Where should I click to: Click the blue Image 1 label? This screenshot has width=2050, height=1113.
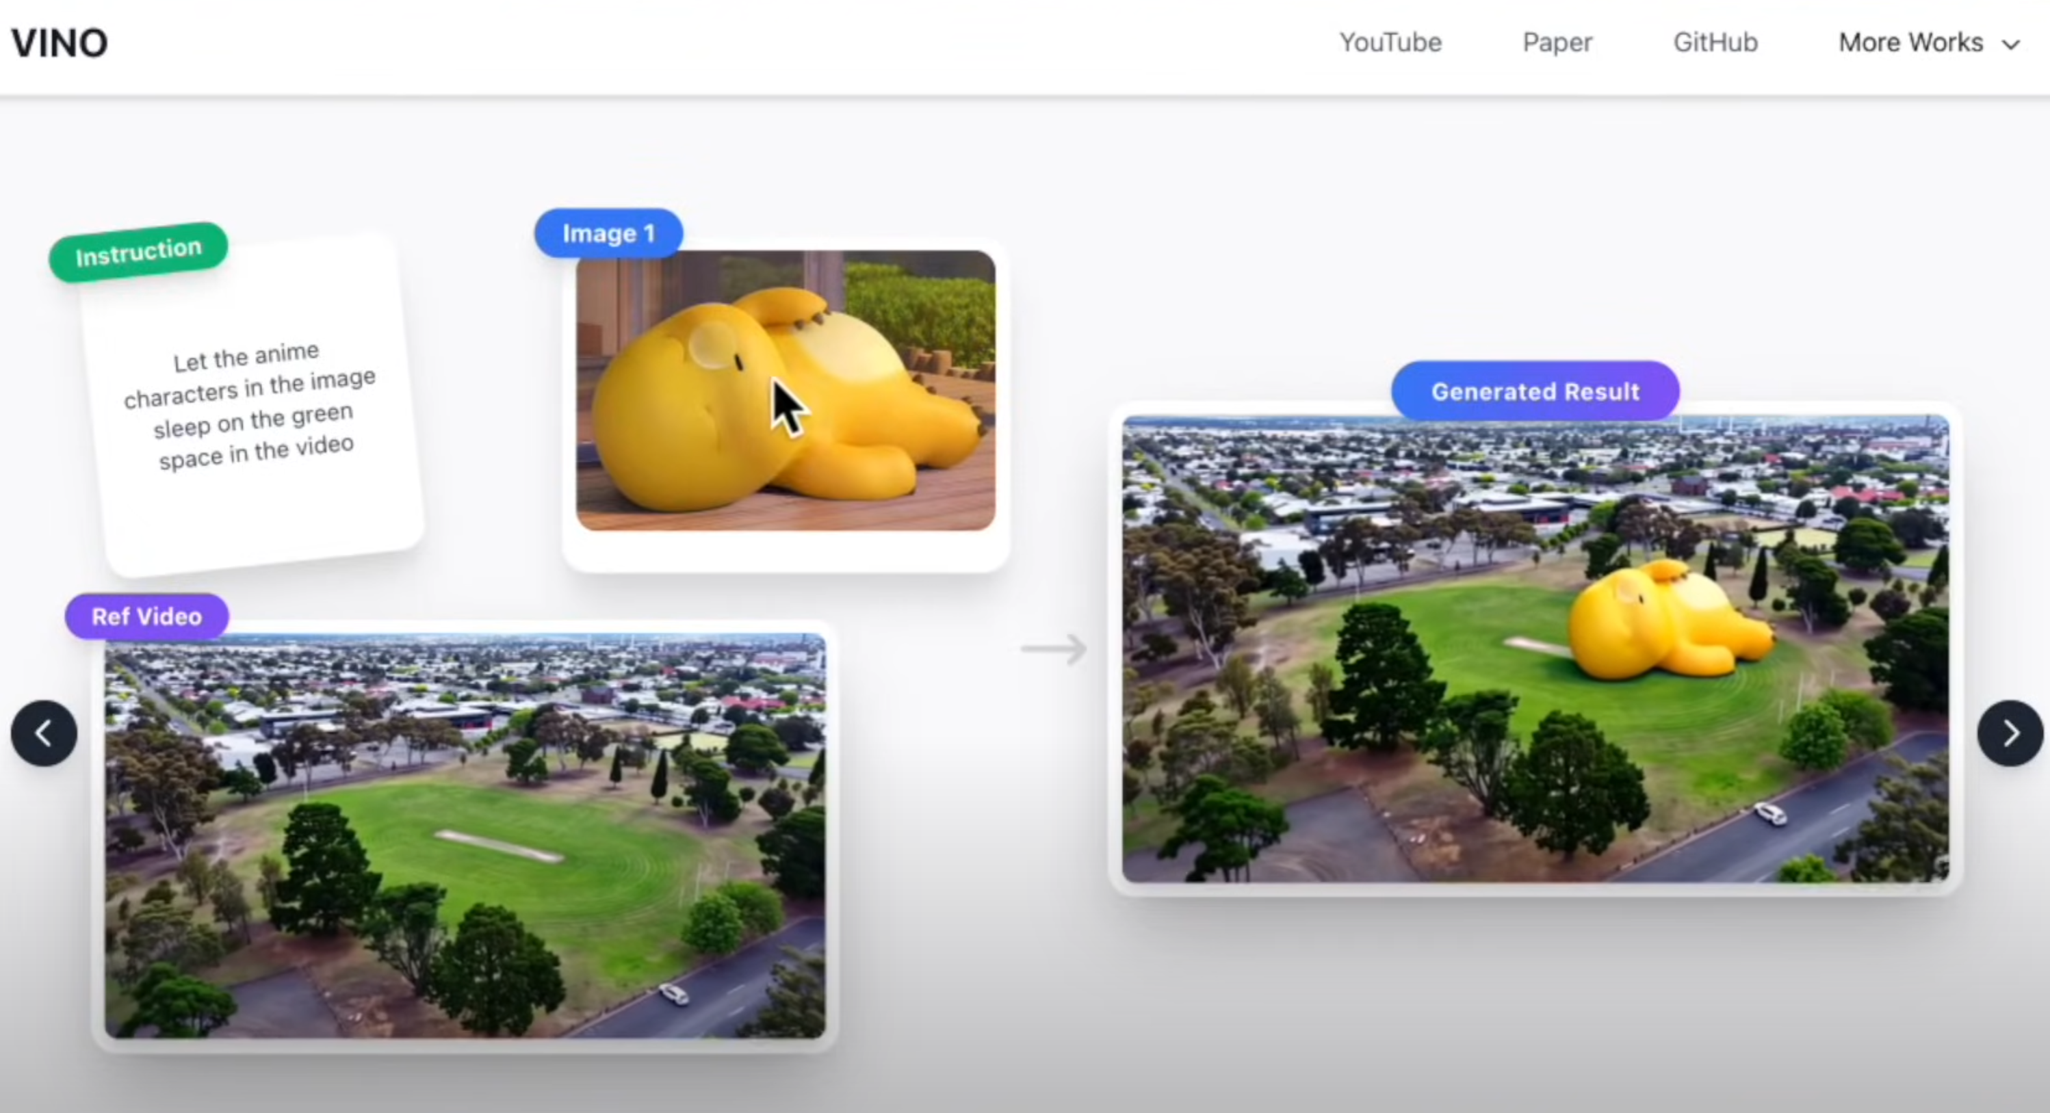608,233
